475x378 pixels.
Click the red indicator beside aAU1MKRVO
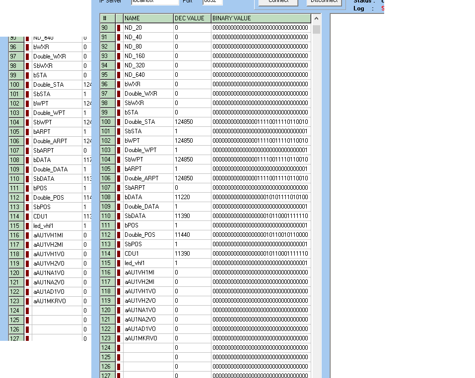tap(119, 338)
